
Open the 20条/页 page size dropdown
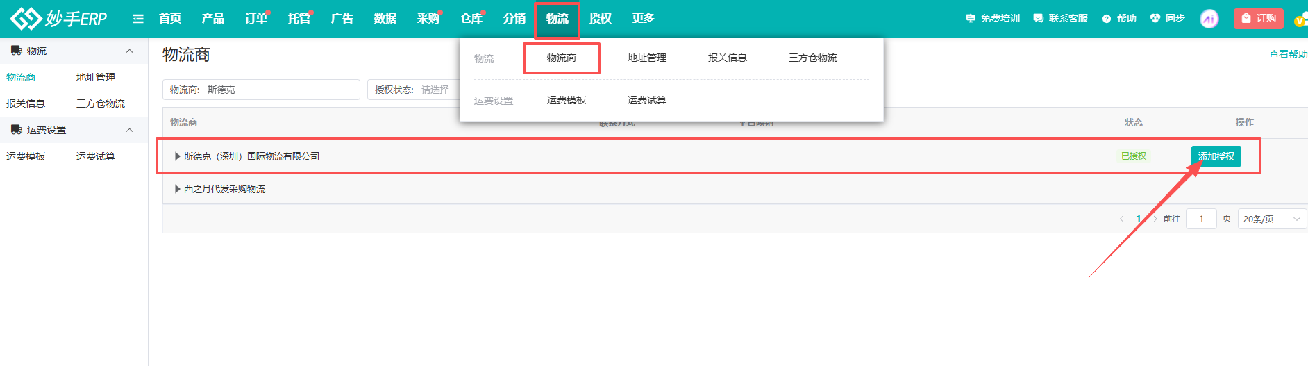[x=1272, y=219]
